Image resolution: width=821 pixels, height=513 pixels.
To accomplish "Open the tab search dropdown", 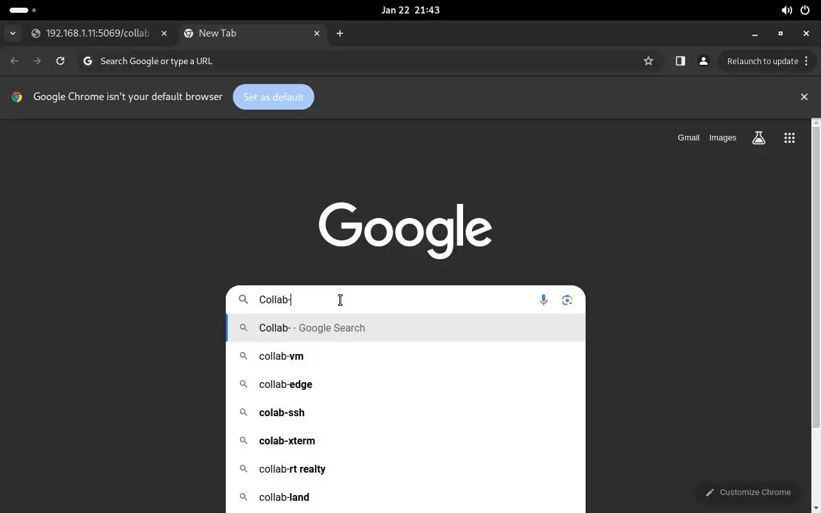I will pyautogui.click(x=13, y=33).
